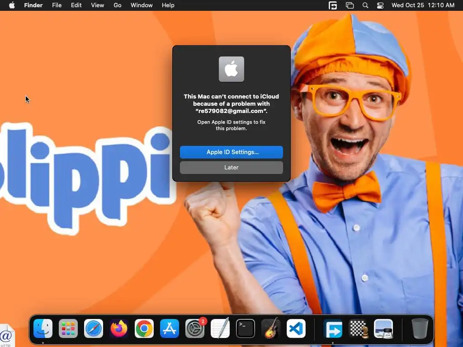Open the App Store icon
463x347 pixels.
(170, 328)
